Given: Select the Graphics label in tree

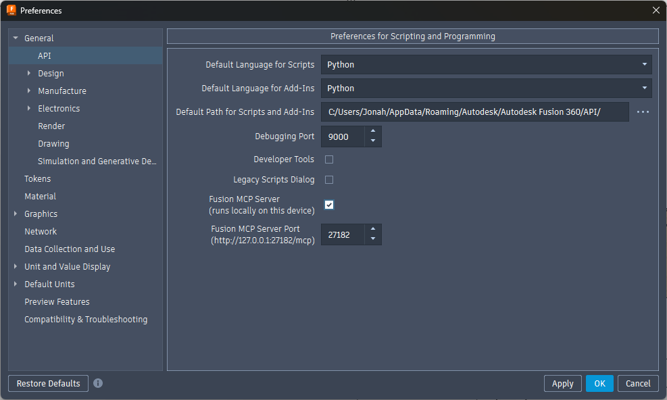Looking at the screenshot, I should click(x=41, y=214).
